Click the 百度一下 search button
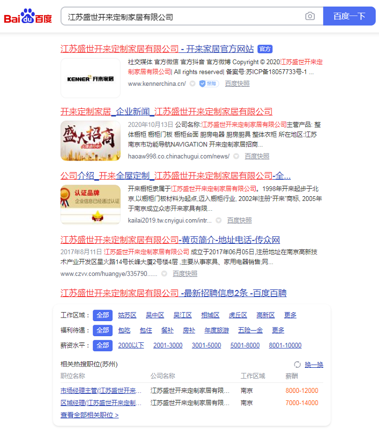The image size is (379, 431). click(349, 16)
